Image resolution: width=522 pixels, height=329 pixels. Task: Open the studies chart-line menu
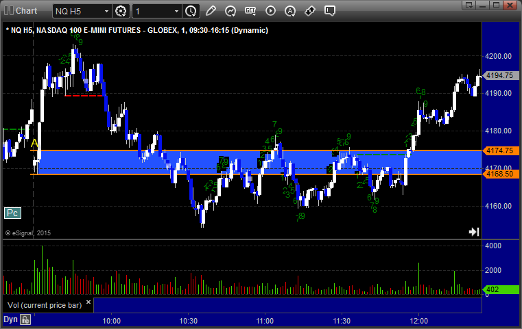coord(230,11)
